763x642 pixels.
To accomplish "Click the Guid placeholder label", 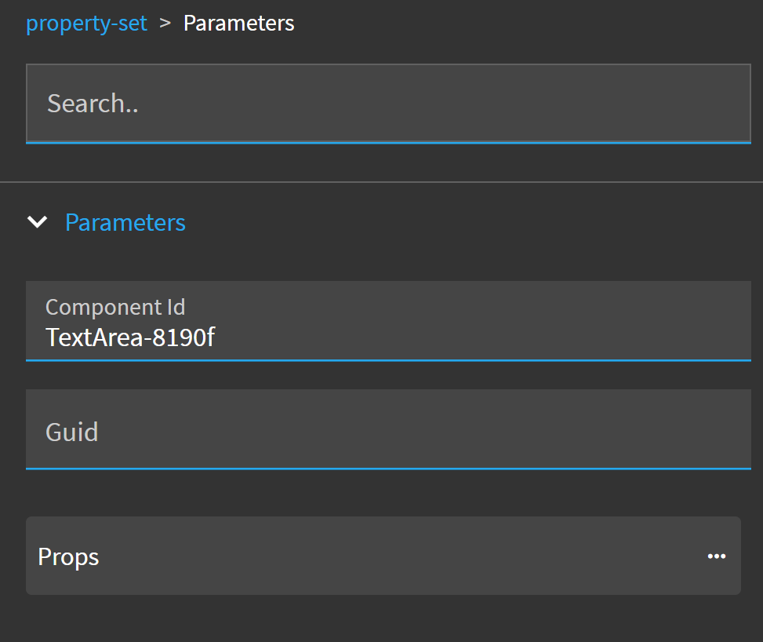I will [72, 432].
